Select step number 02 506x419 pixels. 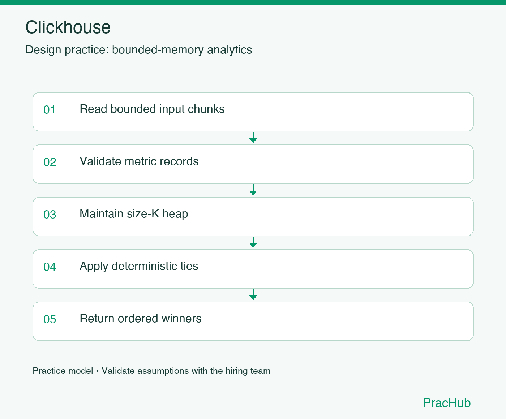pyautogui.click(x=50, y=162)
